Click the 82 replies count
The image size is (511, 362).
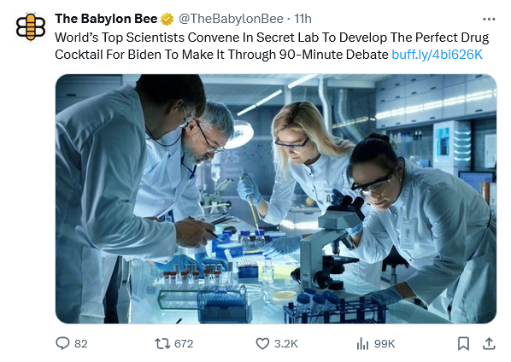pyautogui.click(x=81, y=344)
